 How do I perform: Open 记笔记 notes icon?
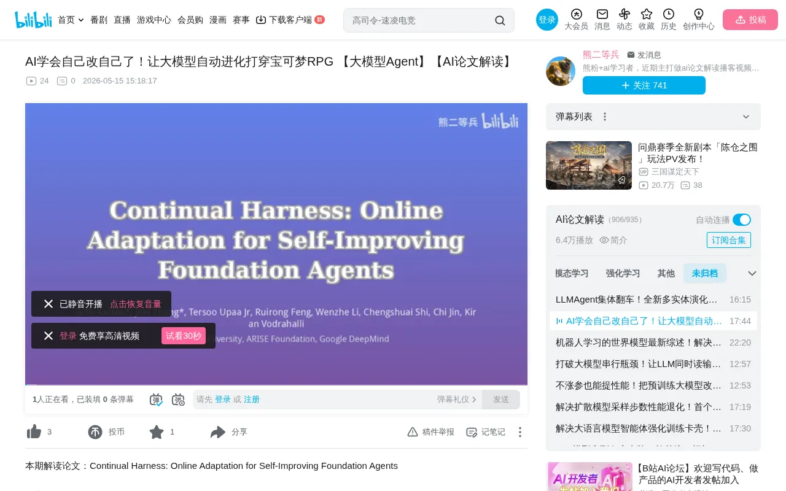pos(472,432)
